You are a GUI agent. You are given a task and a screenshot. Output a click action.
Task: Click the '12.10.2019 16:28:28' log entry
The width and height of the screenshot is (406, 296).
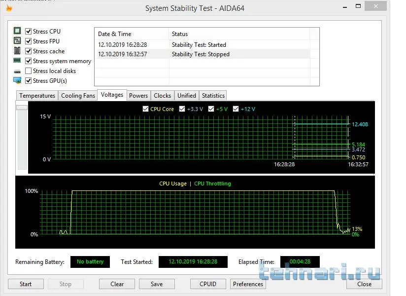(123, 45)
